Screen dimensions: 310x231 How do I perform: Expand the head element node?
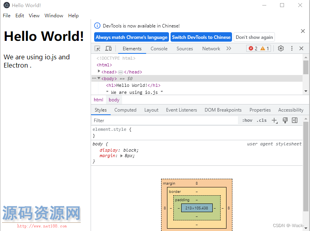(99, 71)
